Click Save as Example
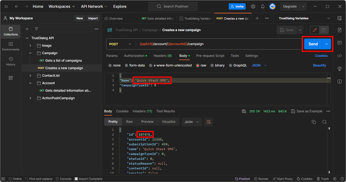 [x=307, y=111]
